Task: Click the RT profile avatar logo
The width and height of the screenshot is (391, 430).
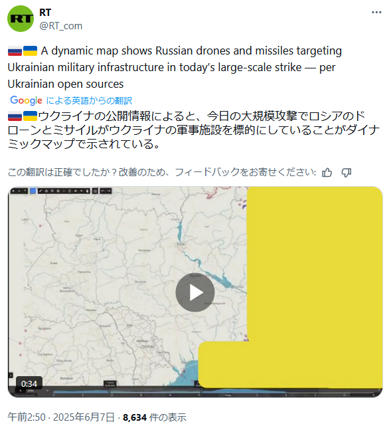Action: [x=21, y=19]
